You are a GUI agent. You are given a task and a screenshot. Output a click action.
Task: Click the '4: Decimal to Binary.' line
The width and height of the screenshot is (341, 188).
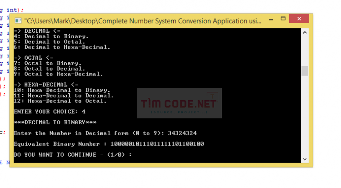point(51,36)
